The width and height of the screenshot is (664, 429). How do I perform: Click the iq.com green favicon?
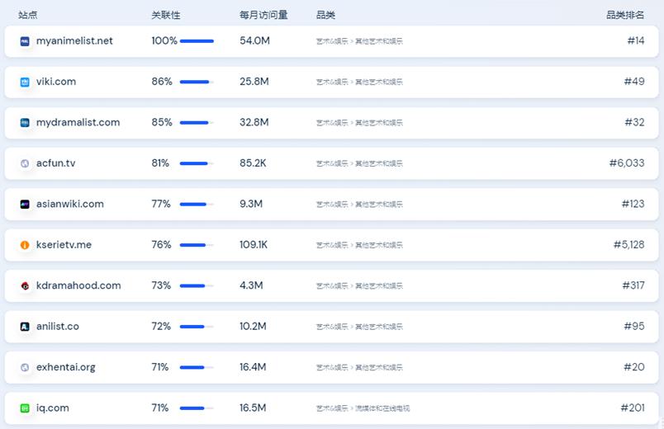(25, 408)
